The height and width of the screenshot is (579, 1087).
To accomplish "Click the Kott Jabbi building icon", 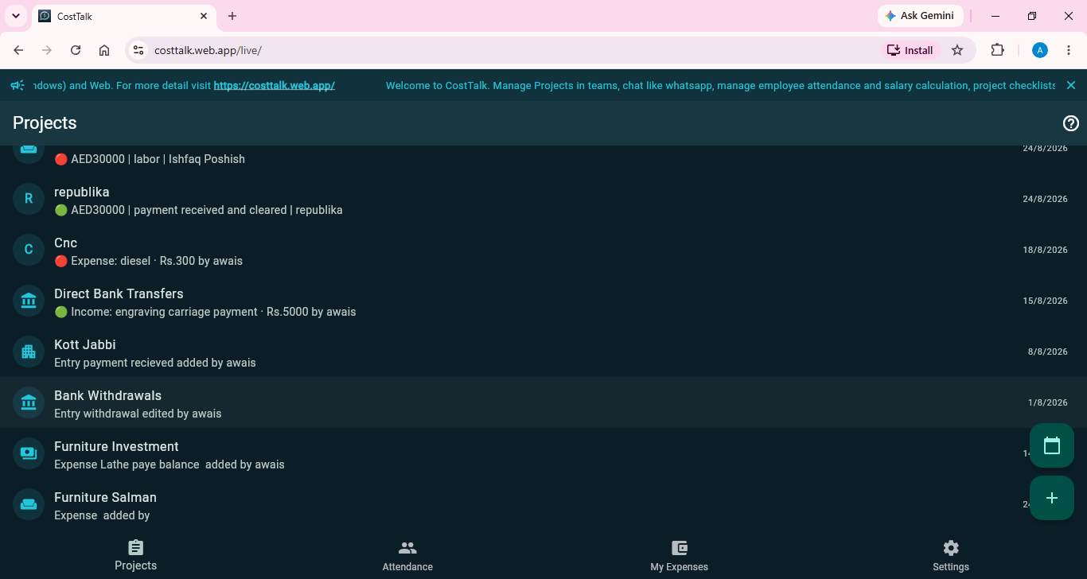I will 29,352.
